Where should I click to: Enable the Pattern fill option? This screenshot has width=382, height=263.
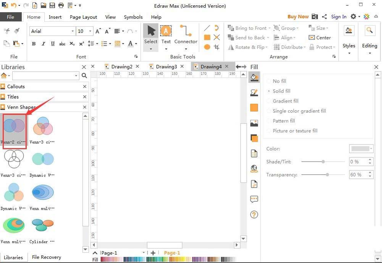(x=269, y=121)
